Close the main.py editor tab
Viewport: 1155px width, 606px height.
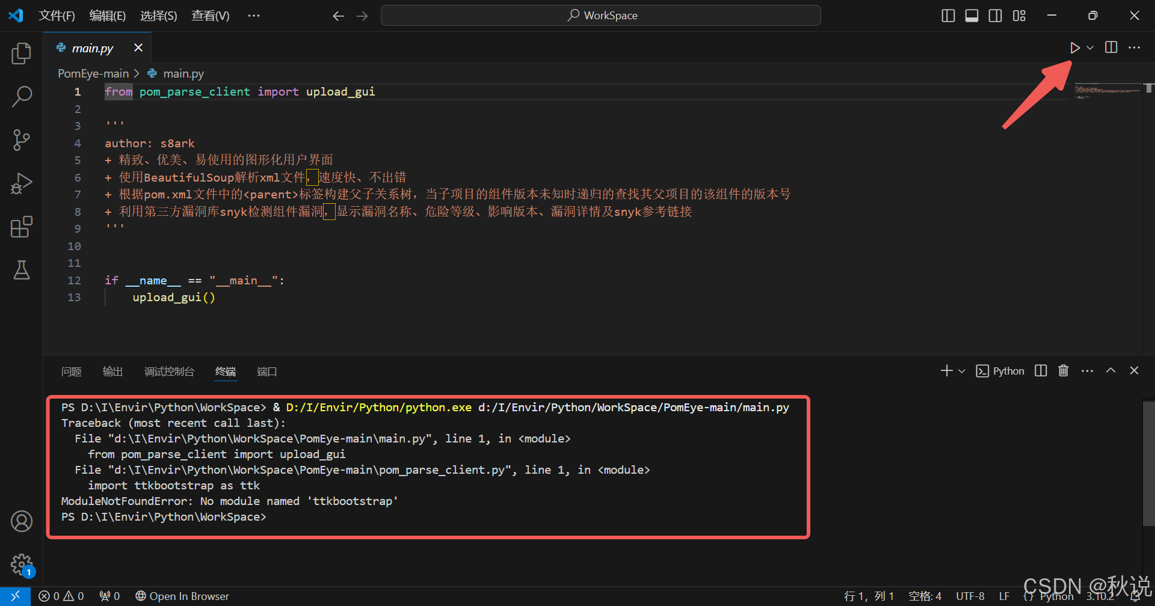[x=138, y=47]
